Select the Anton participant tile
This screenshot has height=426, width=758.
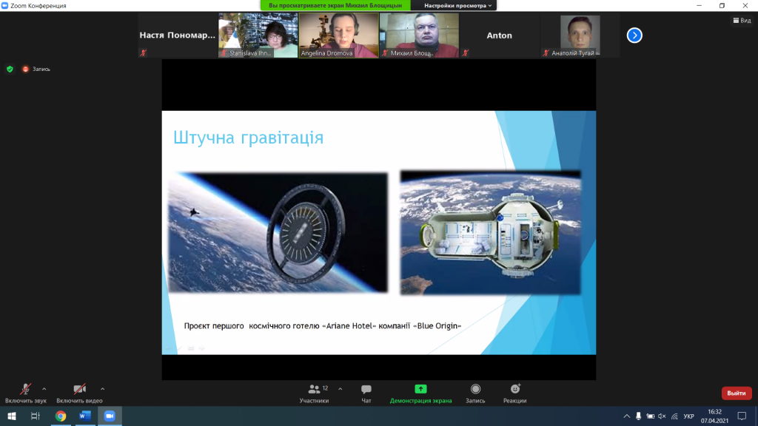click(500, 35)
